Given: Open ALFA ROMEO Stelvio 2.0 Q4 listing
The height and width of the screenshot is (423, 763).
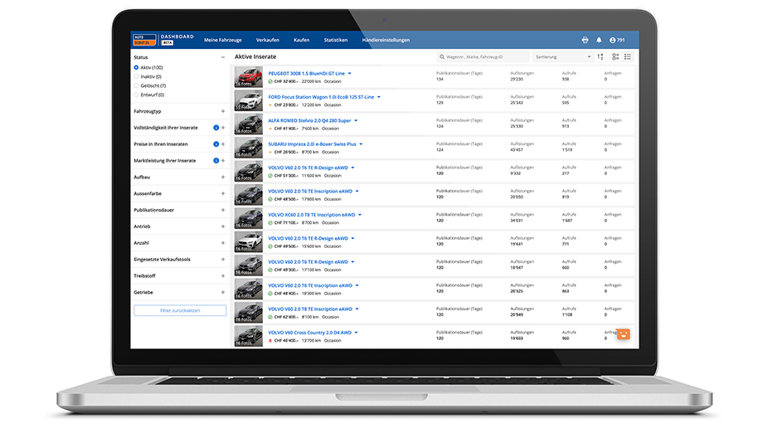Looking at the screenshot, I should click(x=309, y=121).
